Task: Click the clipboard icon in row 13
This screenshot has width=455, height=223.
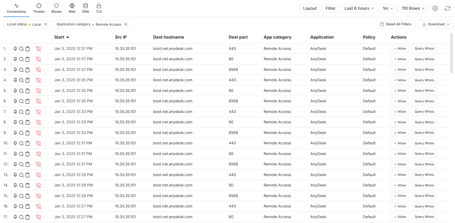Action: coord(28,175)
